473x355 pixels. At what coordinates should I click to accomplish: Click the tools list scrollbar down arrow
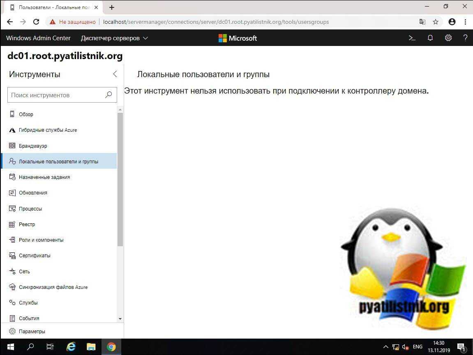click(120, 318)
